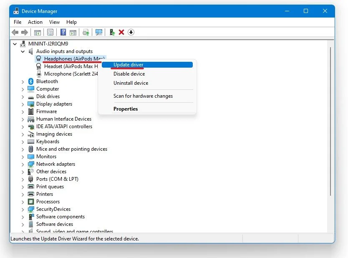The width and height of the screenshot is (348, 258).
Task: Select Uninstall device in context menu
Action: [x=131, y=83]
